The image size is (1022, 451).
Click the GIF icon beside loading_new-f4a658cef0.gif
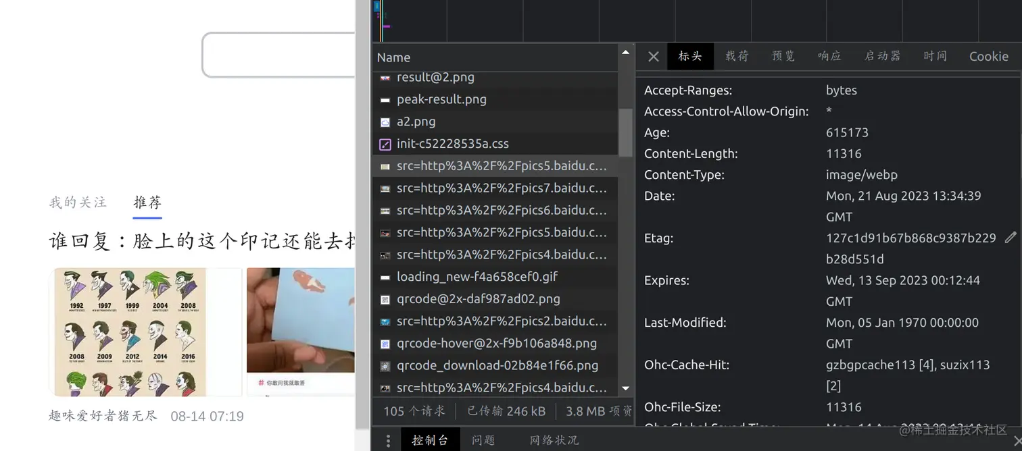385,276
